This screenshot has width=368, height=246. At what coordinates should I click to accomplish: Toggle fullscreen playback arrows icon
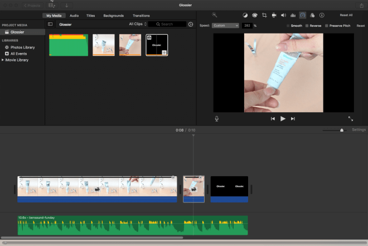tap(351, 119)
